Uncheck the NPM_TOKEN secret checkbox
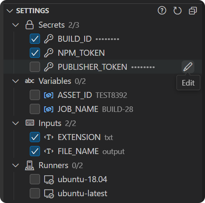This screenshot has height=203, width=205. pyautogui.click(x=35, y=53)
